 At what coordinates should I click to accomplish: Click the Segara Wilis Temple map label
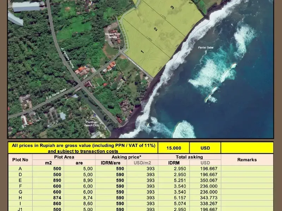[112, 36]
